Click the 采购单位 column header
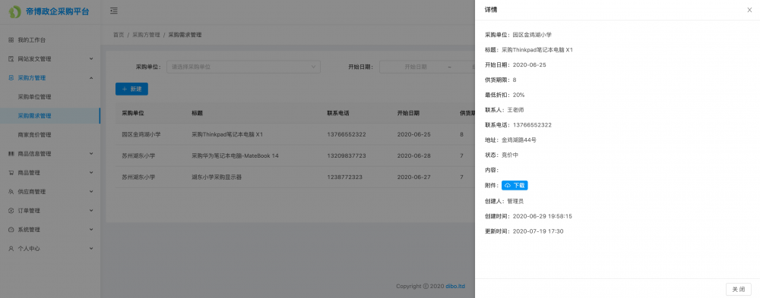760x298 pixels. pyautogui.click(x=133, y=113)
